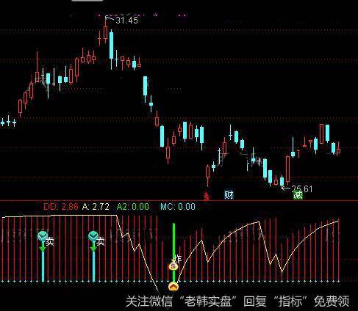This screenshot has width=358, height=311.
Task: Select the A: 2.72 indicator value
Action: [x=96, y=207]
